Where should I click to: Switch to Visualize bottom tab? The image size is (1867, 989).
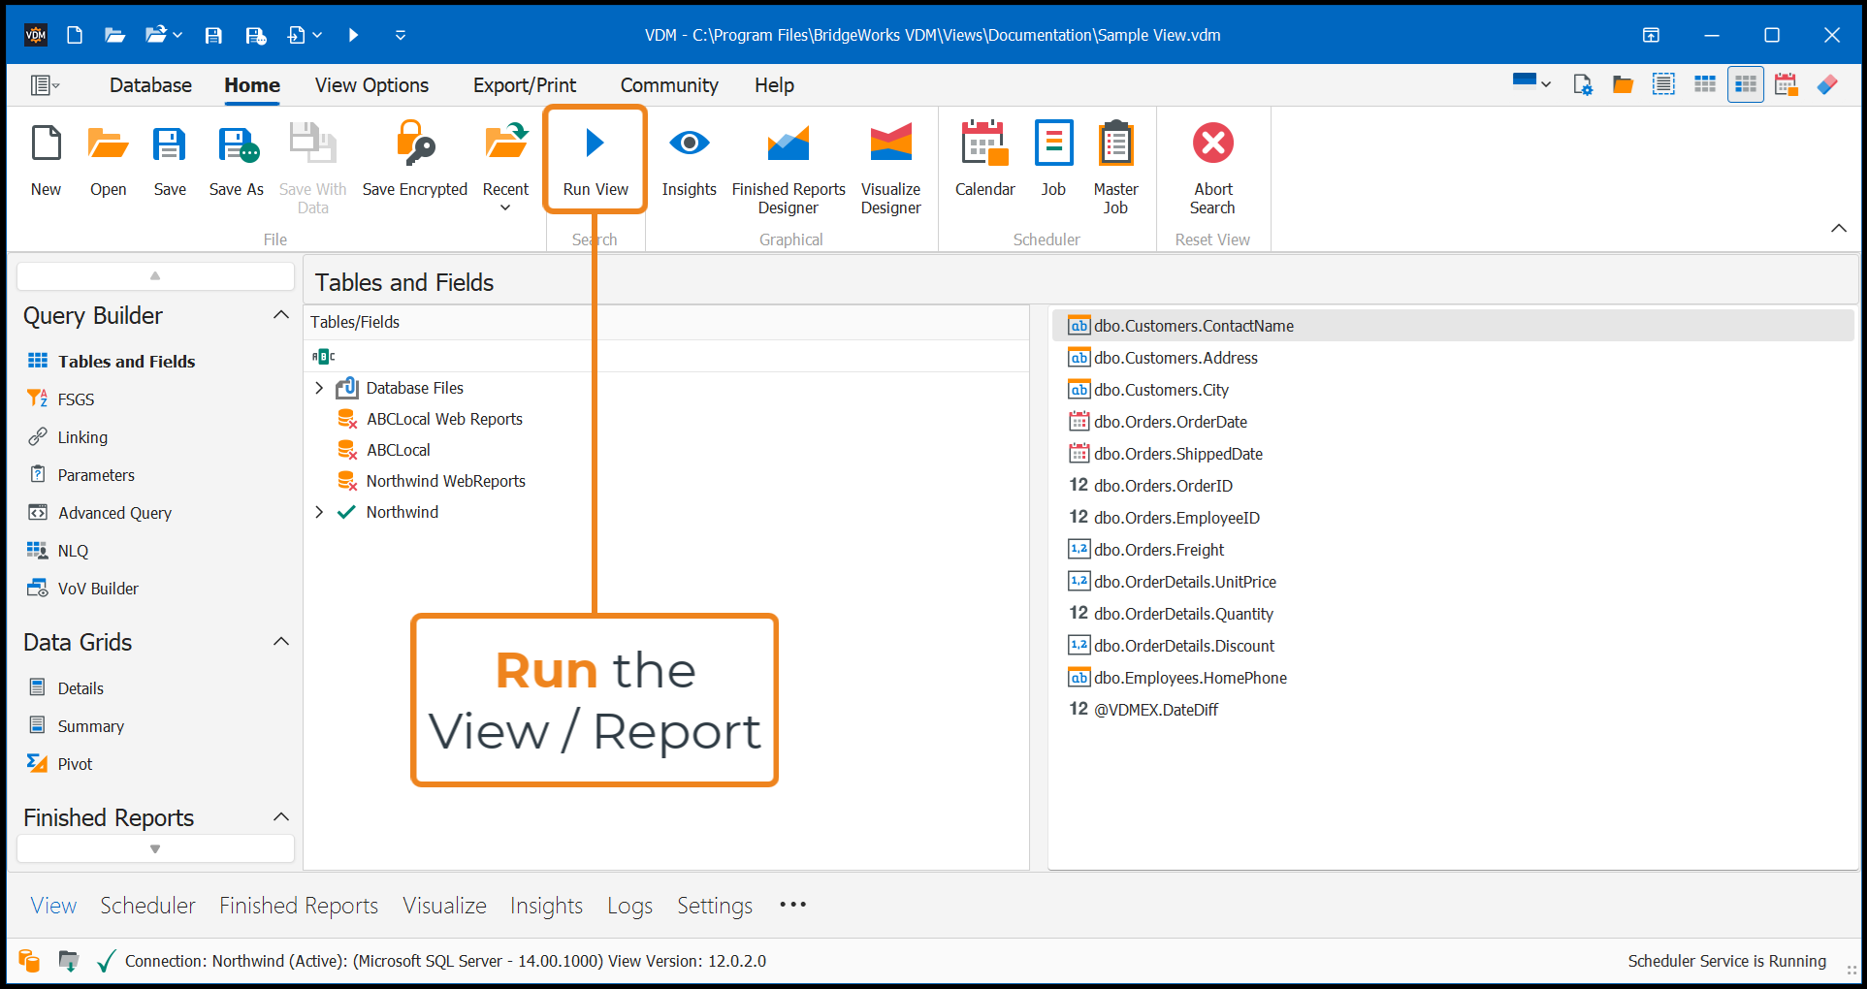pyautogui.click(x=444, y=905)
